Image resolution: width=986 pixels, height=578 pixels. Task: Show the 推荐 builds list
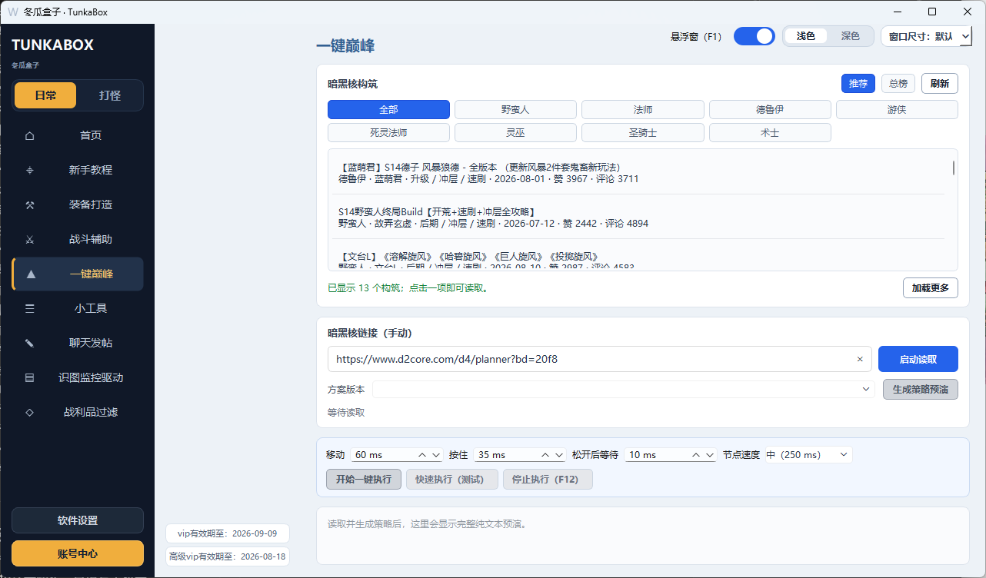(x=858, y=84)
